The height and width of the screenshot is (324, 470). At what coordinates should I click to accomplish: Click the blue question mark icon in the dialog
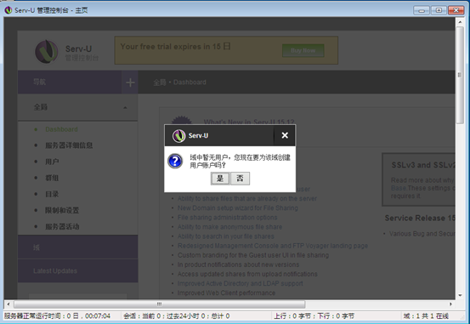[175, 161]
